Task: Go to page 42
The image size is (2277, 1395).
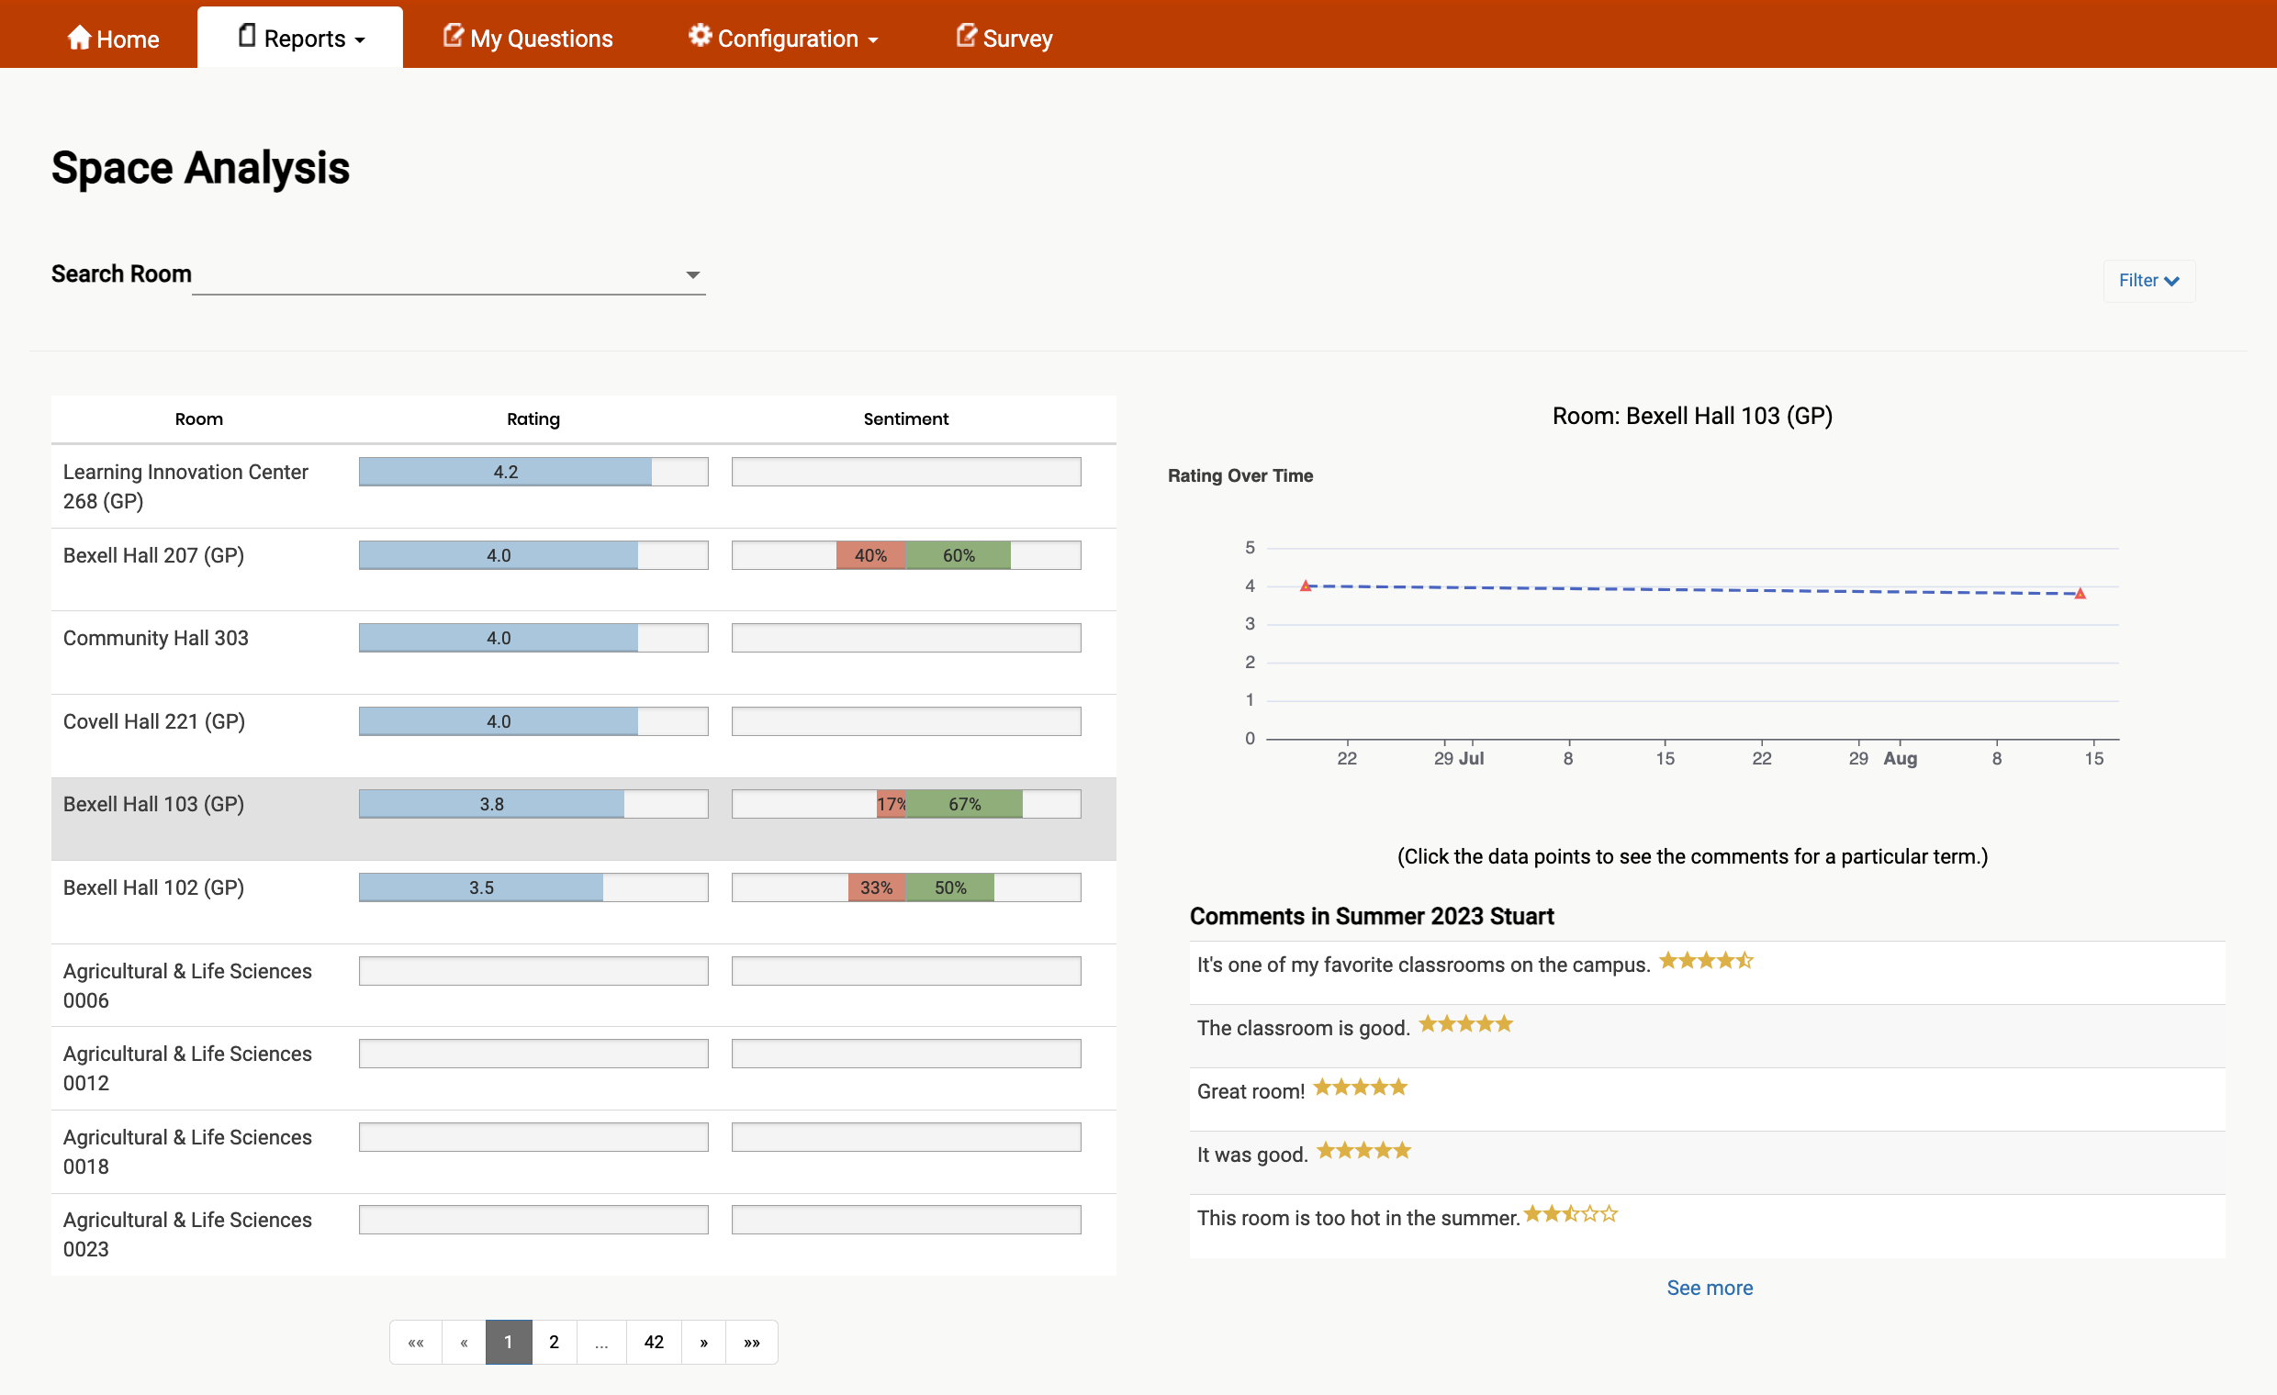Action: 654,1343
